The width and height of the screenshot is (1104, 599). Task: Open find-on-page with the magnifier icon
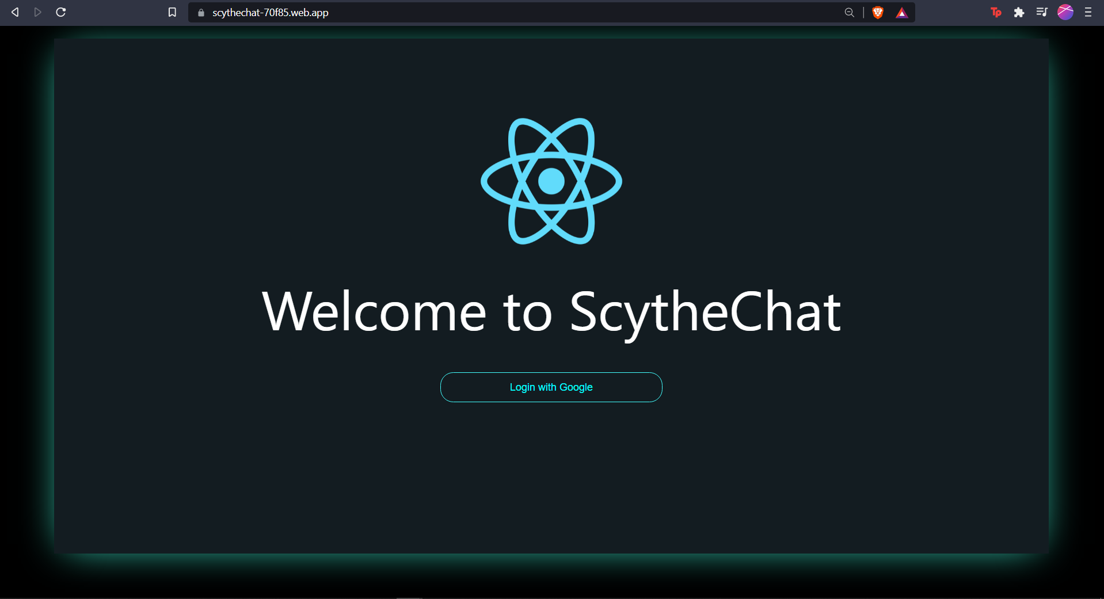(848, 12)
